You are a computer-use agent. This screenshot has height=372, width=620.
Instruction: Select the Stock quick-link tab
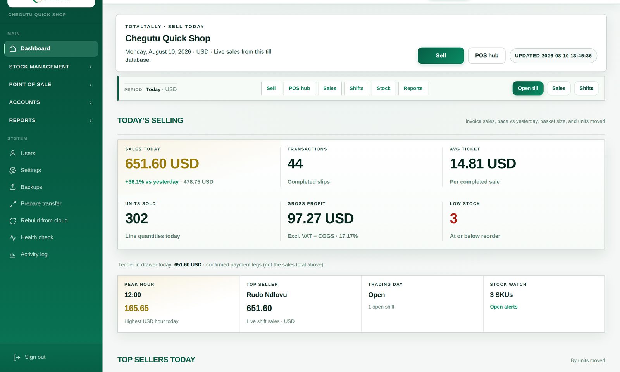[384, 88]
